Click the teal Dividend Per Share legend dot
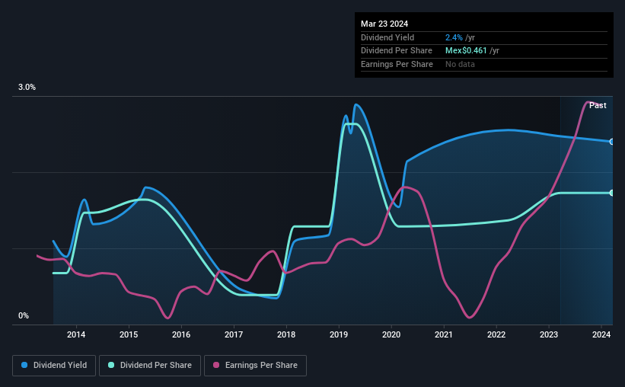 pos(111,365)
